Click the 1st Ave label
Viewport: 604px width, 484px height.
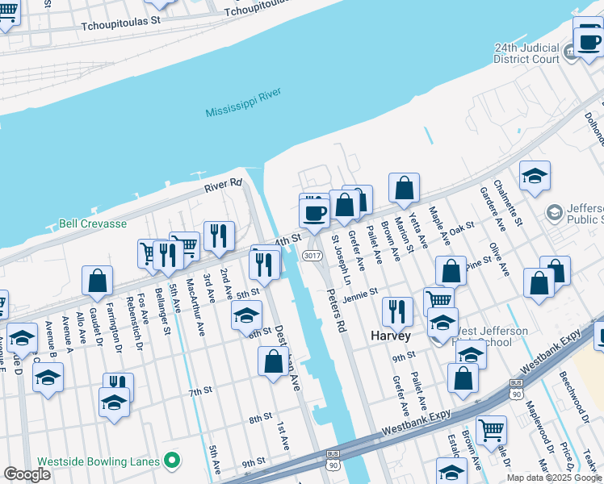click(x=283, y=436)
